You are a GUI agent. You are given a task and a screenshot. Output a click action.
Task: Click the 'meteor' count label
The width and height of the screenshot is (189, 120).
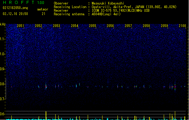coord(43,9)
